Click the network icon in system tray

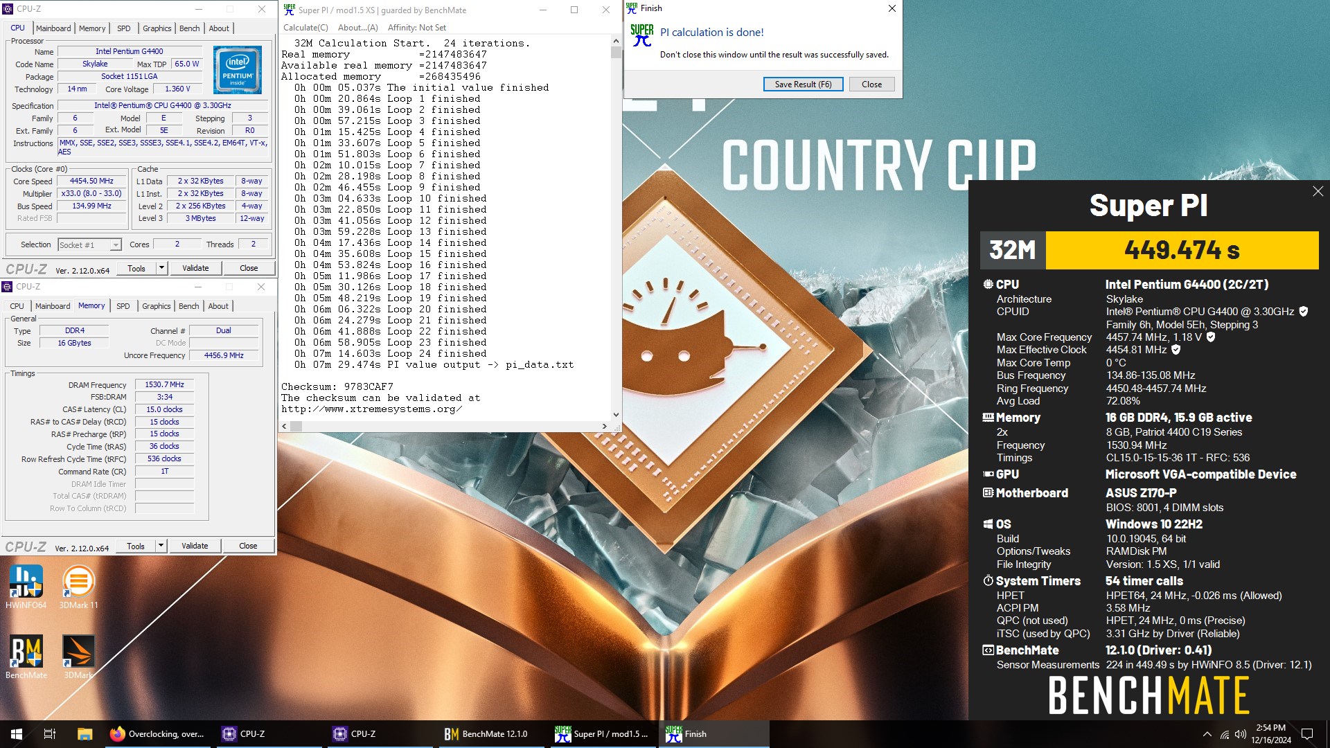[x=1224, y=734]
